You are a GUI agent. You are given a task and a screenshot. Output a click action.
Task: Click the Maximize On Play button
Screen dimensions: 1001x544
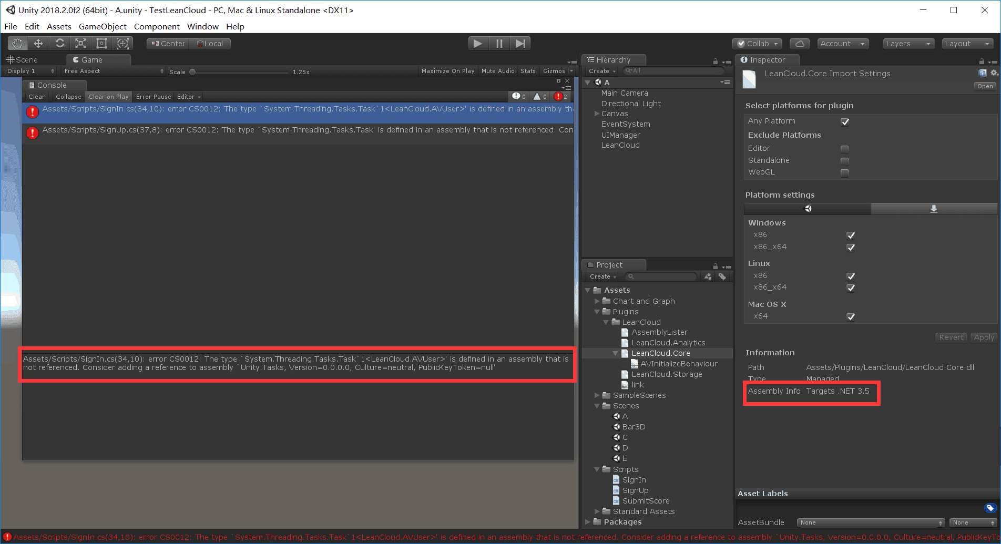pyautogui.click(x=448, y=71)
